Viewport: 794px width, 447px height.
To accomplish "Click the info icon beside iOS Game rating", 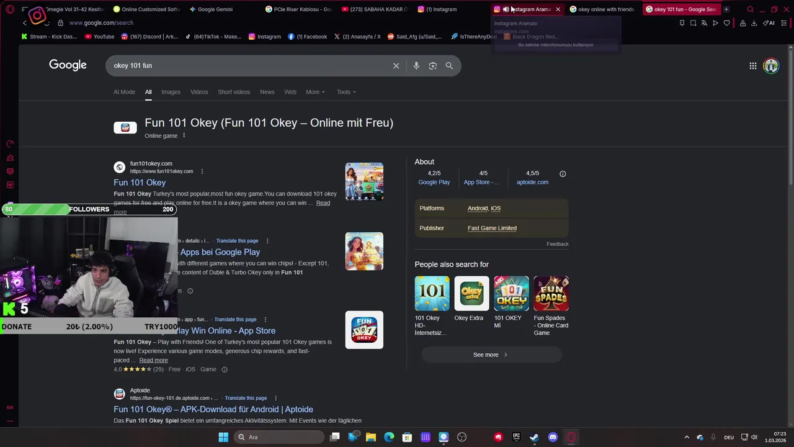I will pos(225,369).
